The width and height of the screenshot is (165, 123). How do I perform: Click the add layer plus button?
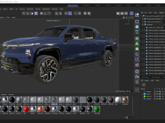144,85
